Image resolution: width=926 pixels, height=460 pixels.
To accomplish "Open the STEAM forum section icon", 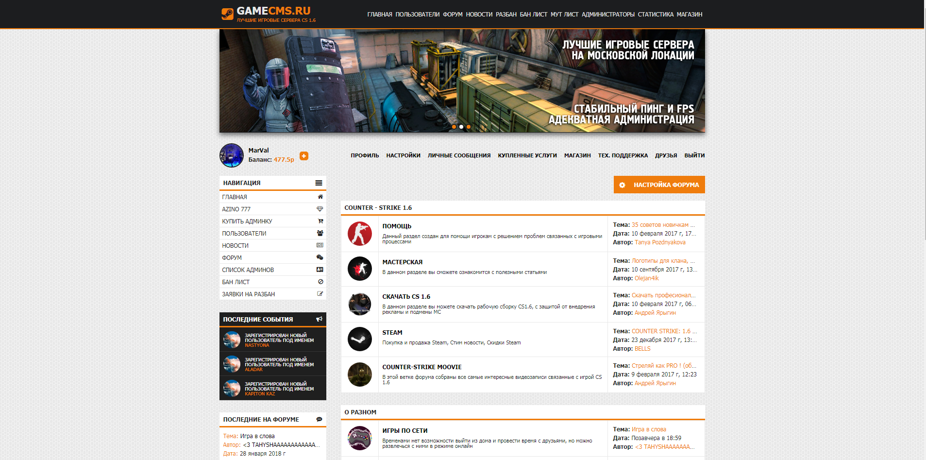I will 360,339.
